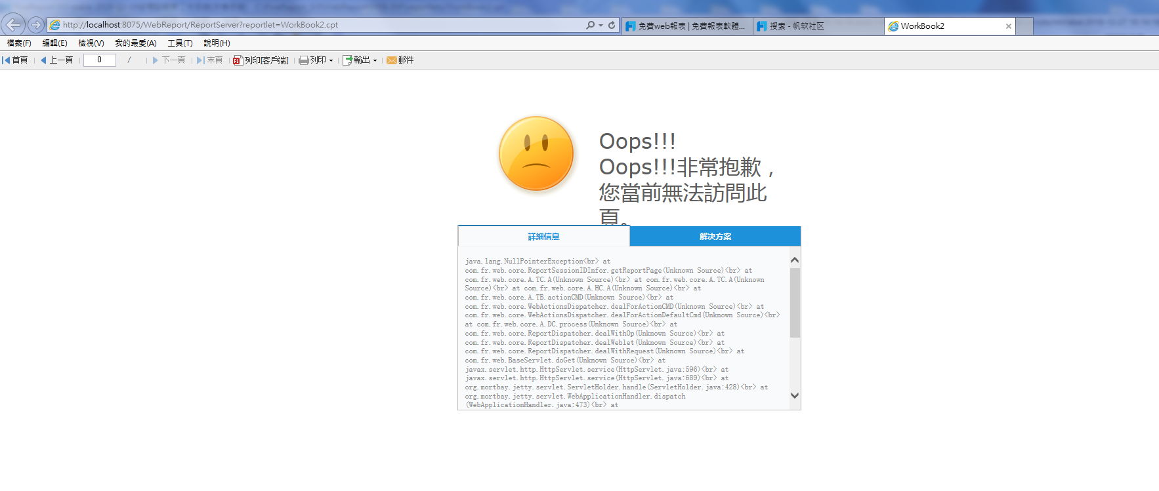This screenshot has height=491, width=1159.
Task: Click the page number input box
Action: click(100, 60)
